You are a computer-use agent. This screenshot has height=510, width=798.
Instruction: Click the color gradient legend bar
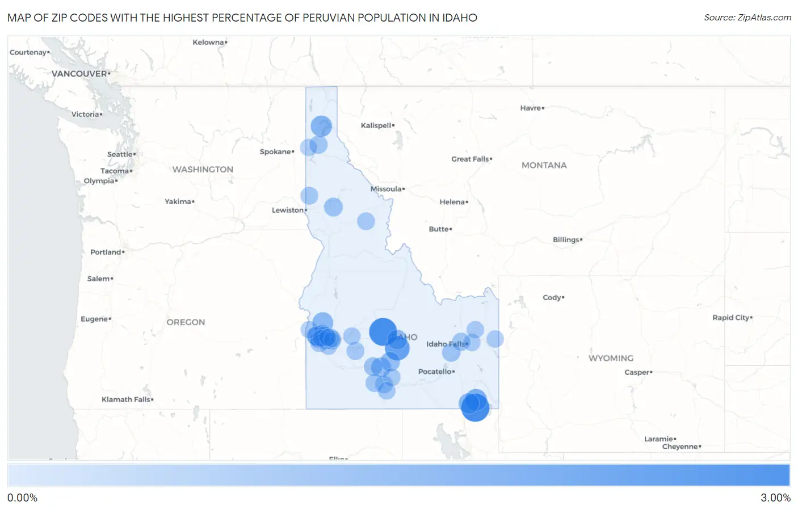[x=398, y=475]
